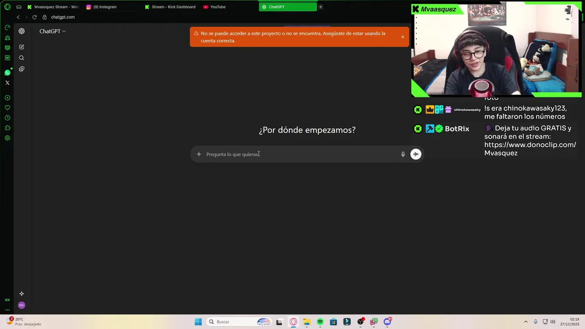Open File Explorer from the taskbar
585x329 pixels.
pos(307,322)
